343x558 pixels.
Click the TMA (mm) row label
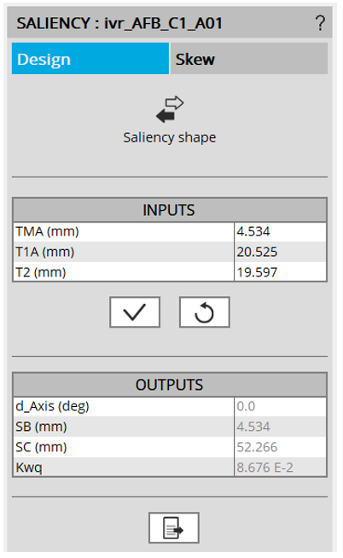[x=47, y=232]
